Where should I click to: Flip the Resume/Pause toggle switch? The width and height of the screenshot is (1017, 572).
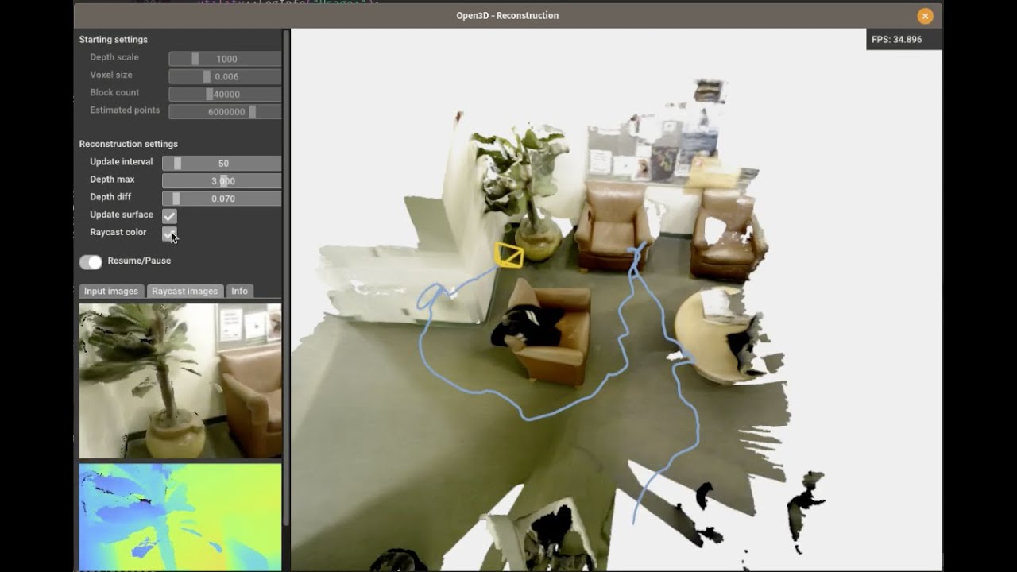click(x=91, y=261)
